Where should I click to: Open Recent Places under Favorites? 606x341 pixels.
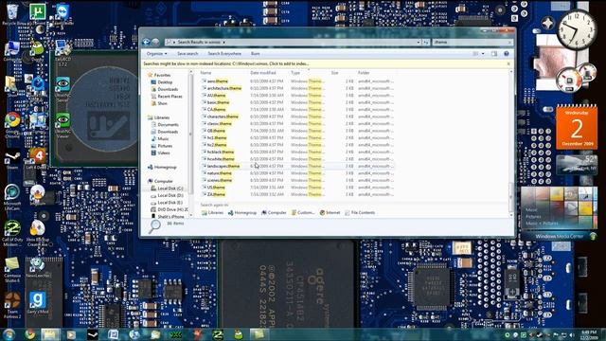[x=169, y=97]
